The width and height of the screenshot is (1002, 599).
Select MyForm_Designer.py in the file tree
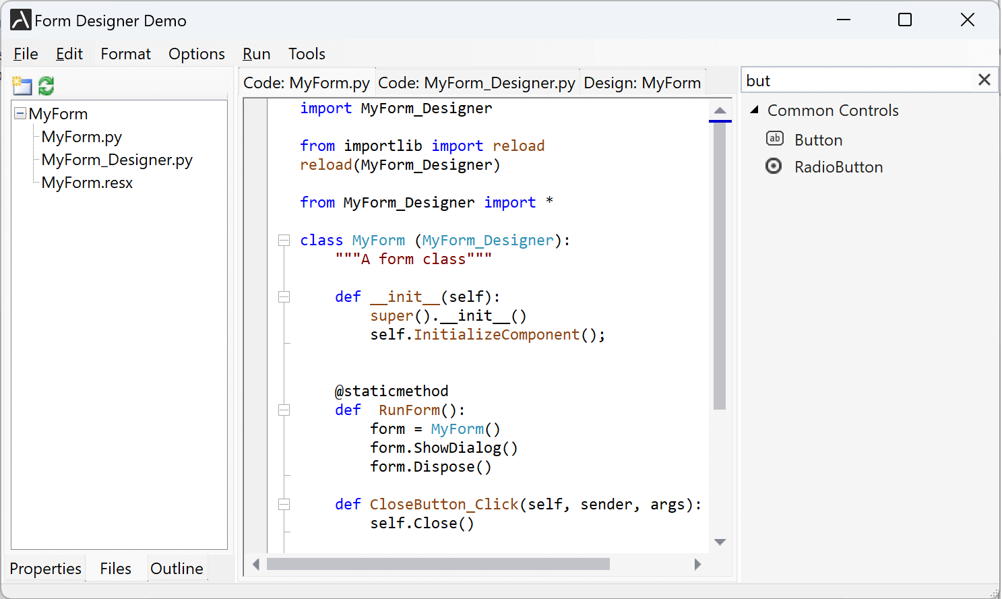(117, 160)
